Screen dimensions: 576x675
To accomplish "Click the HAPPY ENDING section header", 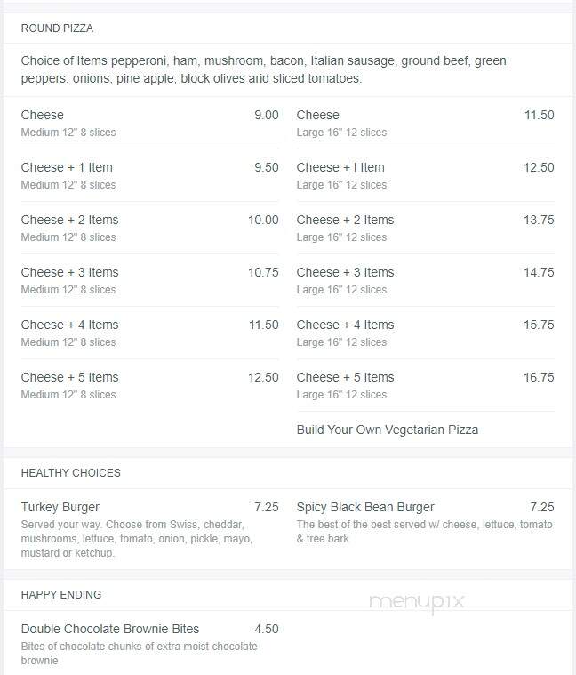I will click(x=61, y=594).
